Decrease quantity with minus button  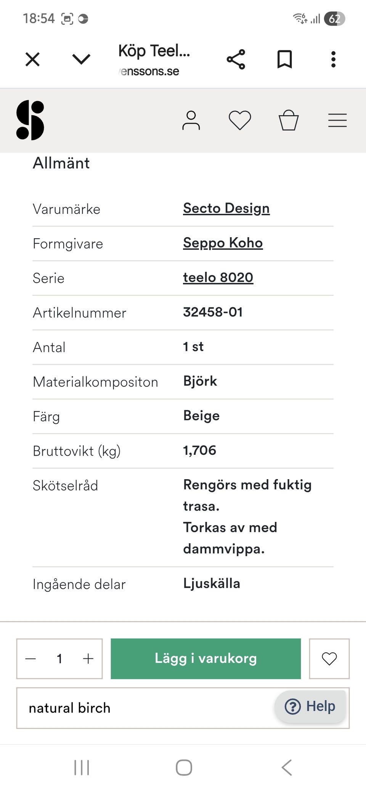(x=30, y=658)
